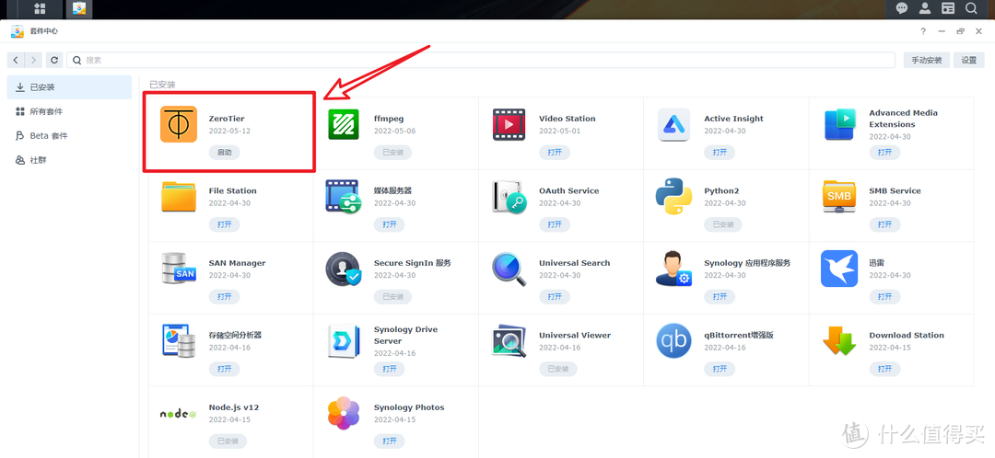Screen dimensions: 995x458
Task: Click the SAN Manager icon
Action: tap(179, 269)
